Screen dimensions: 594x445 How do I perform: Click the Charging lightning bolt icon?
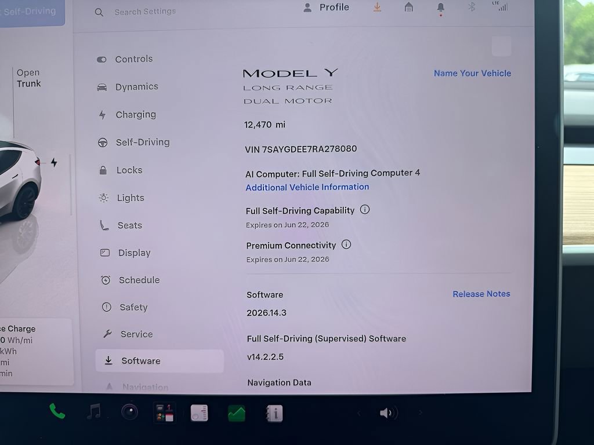[102, 115]
